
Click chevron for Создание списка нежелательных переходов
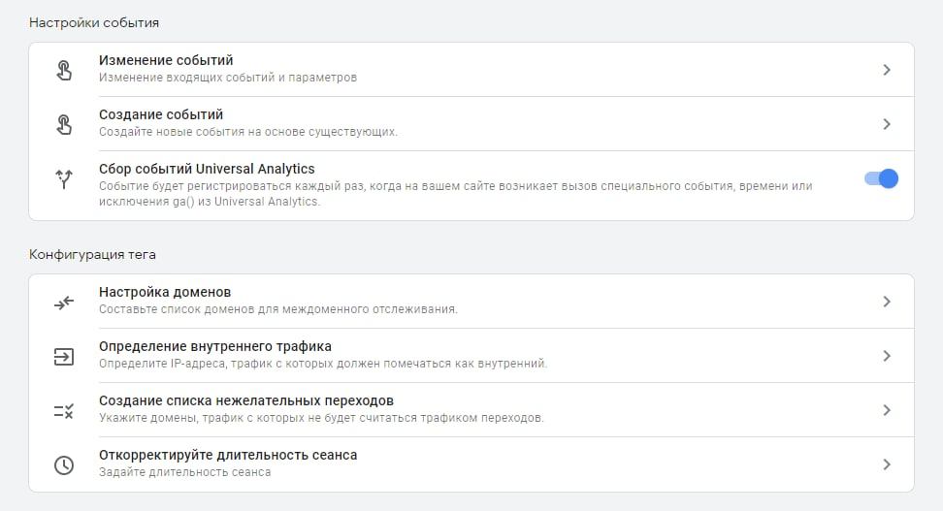click(x=887, y=410)
